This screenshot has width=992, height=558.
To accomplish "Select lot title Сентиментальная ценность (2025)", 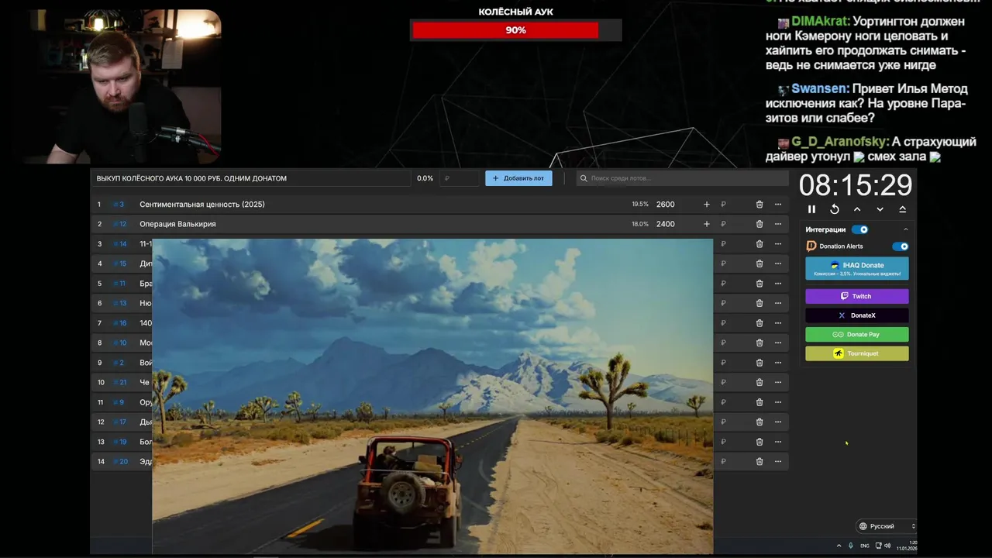I will (202, 205).
